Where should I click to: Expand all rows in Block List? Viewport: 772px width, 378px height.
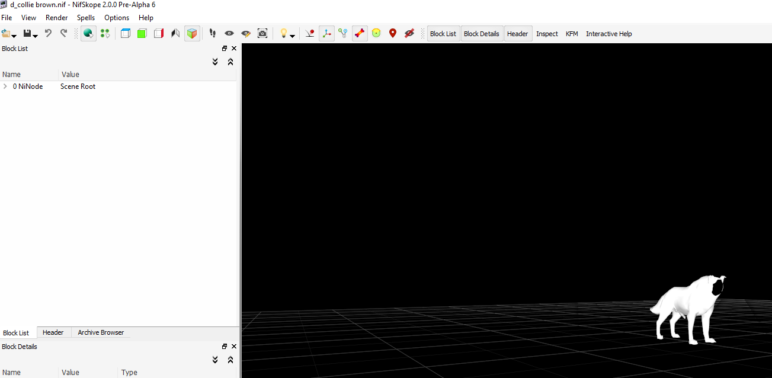[x=215, y=62]
